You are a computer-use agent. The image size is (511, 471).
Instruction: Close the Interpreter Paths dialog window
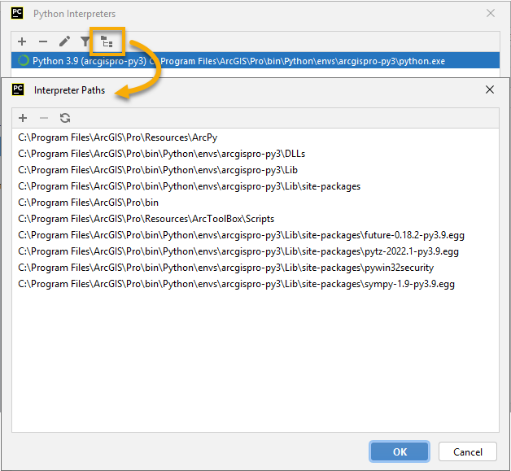click(x=489, y=90)
